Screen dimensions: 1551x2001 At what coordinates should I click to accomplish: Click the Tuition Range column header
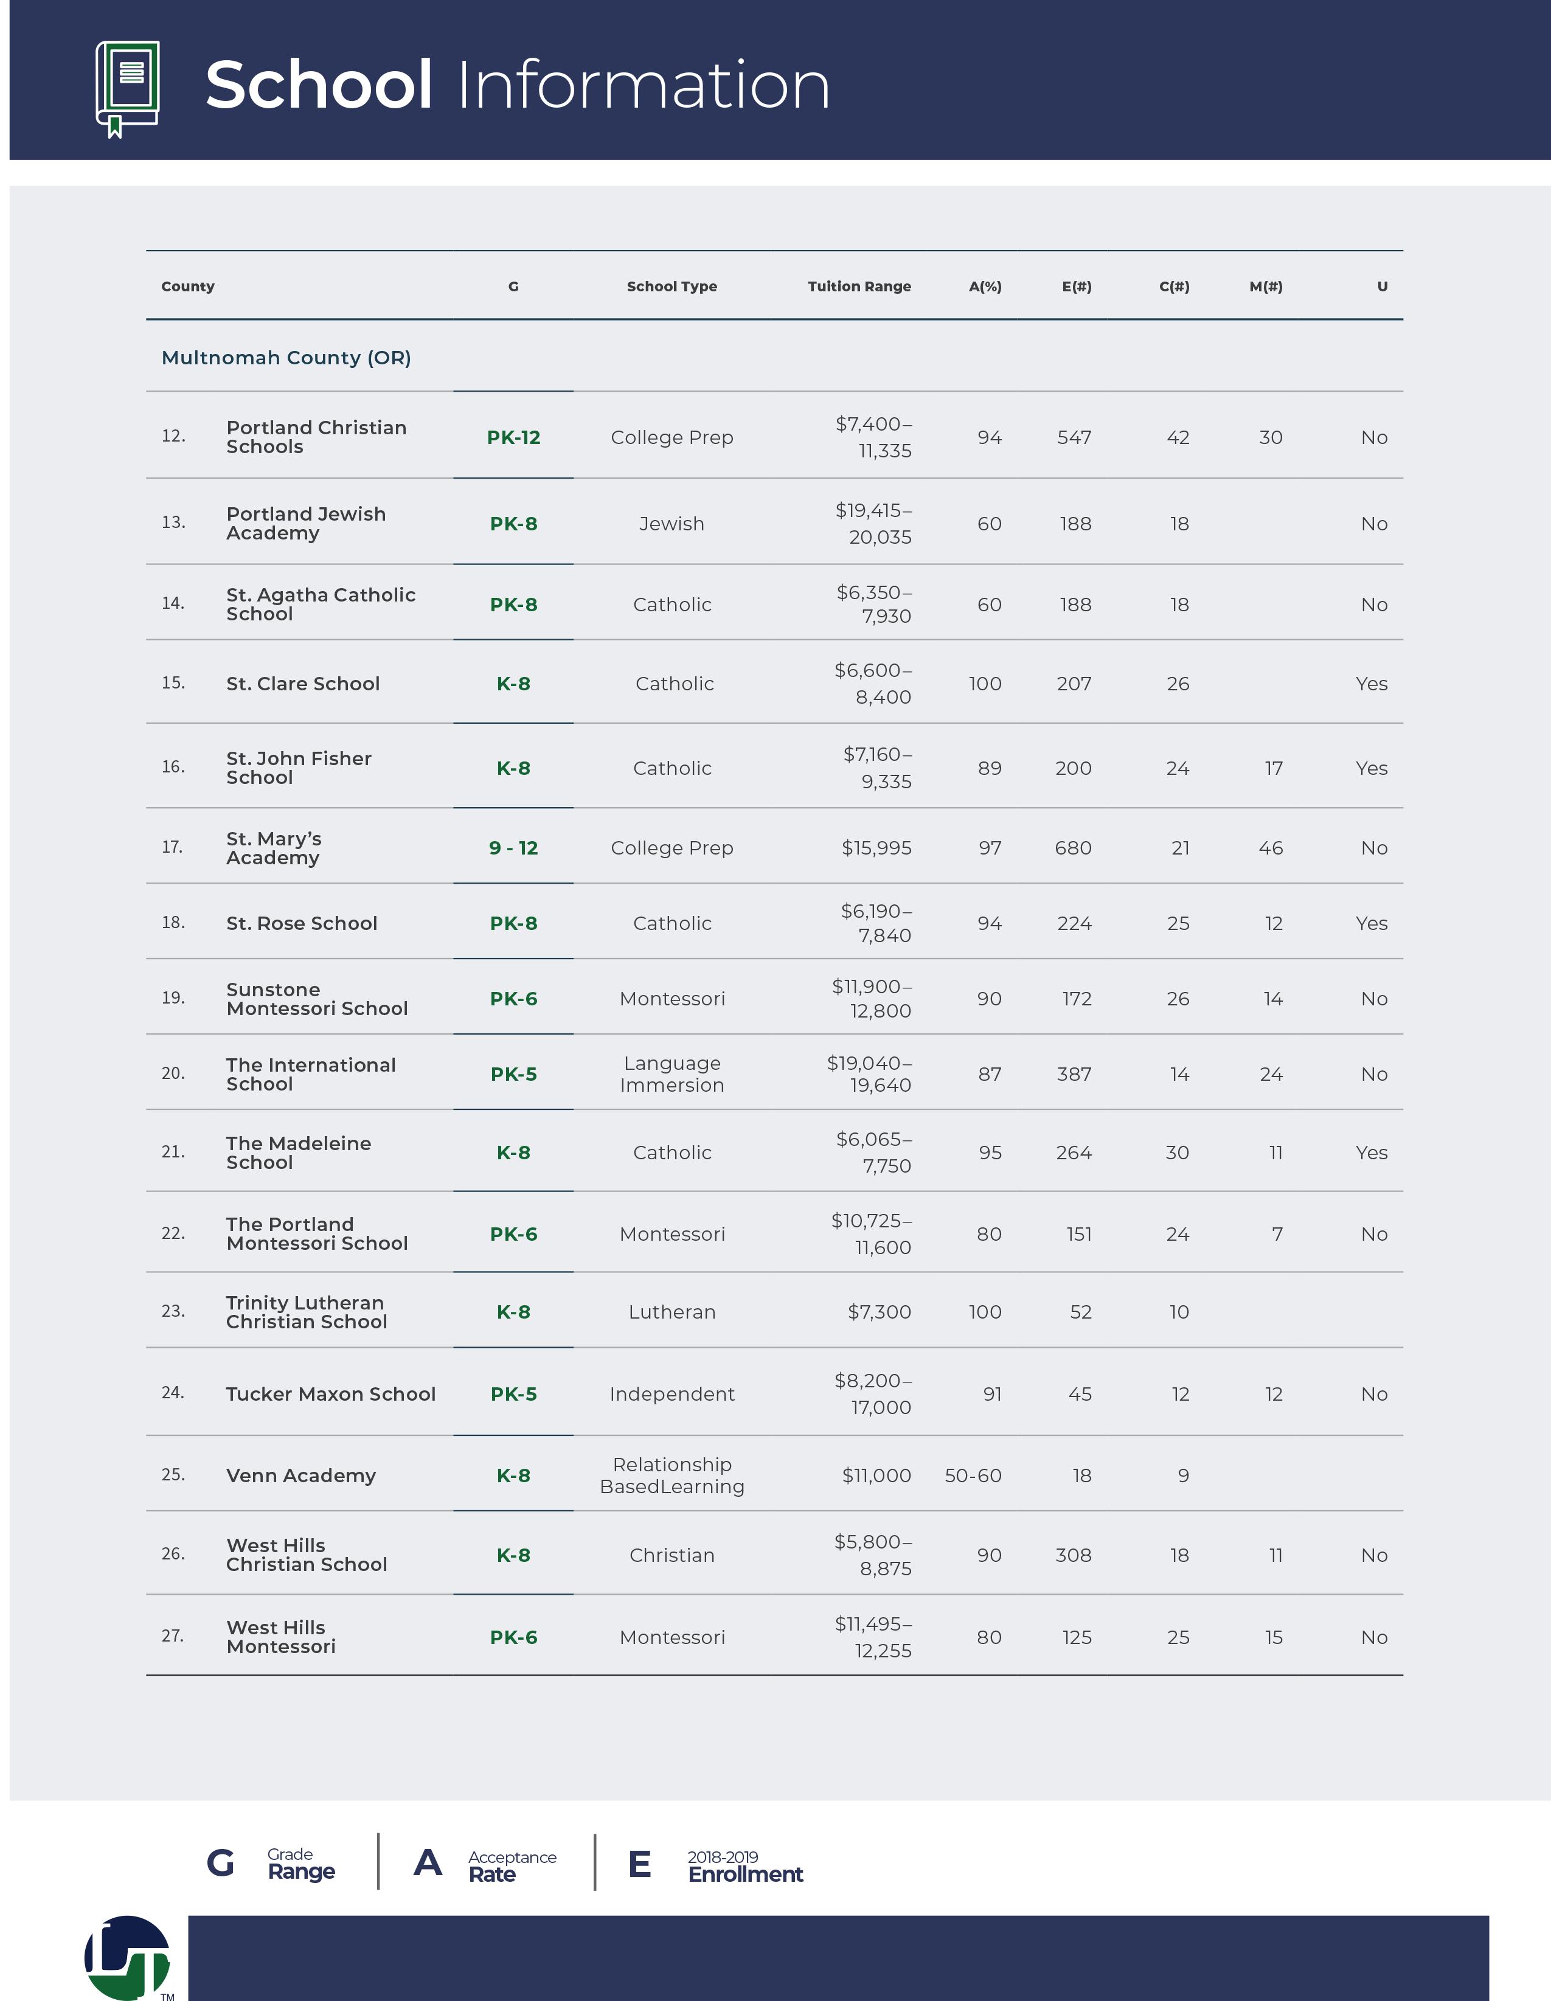[858, 287]
